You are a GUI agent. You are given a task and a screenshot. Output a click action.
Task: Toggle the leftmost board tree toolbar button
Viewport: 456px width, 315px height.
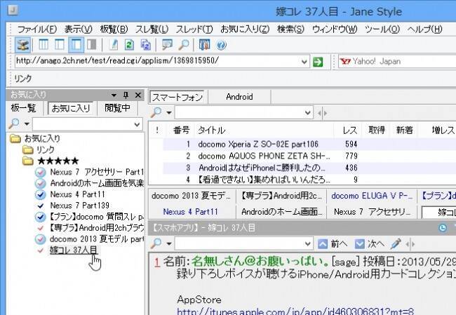[23, 45]
